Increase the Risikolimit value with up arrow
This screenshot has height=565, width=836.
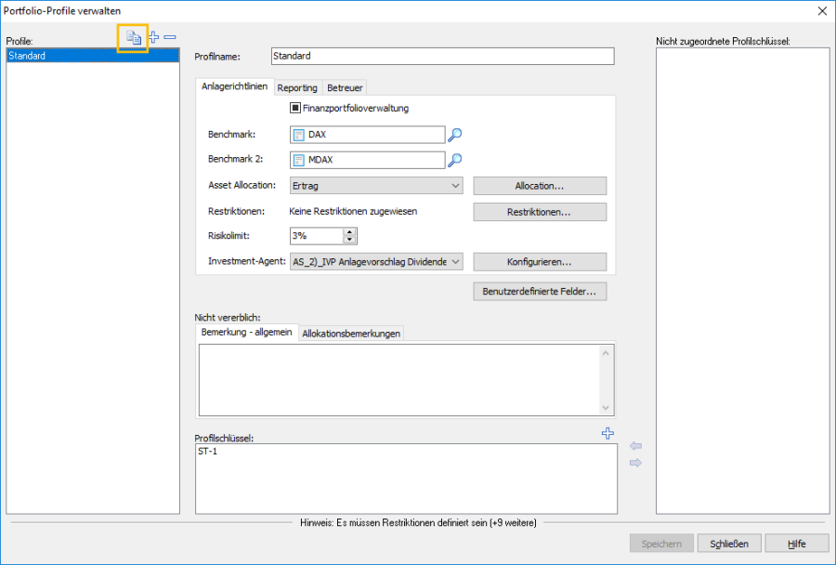(x=349, y=232)
